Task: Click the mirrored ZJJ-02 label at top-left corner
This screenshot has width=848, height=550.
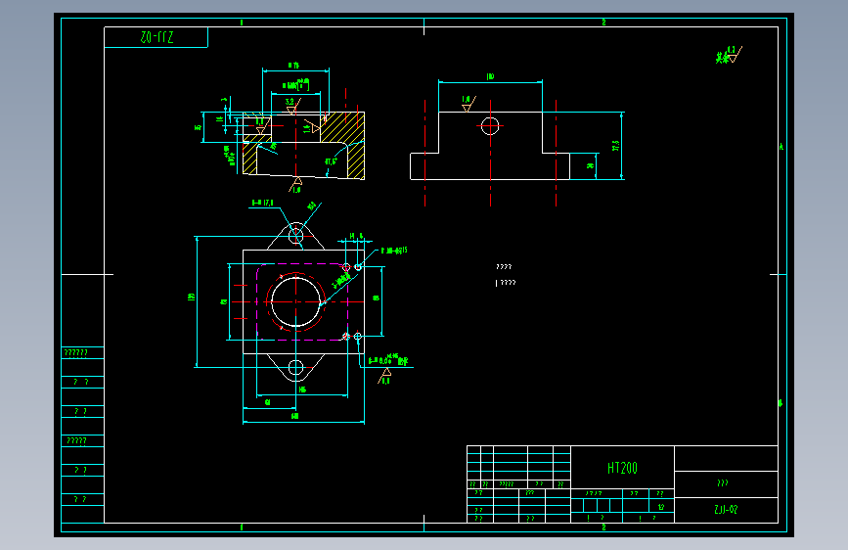Action: (156, 37)
